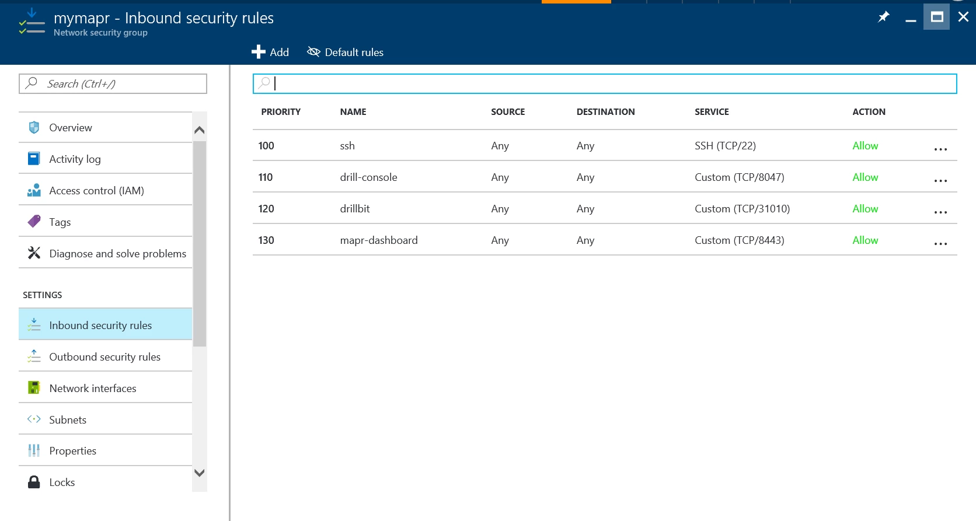Sort by the DESTINATION column header
The height and width of the screenshot is (521, 976).
point(605,111)
